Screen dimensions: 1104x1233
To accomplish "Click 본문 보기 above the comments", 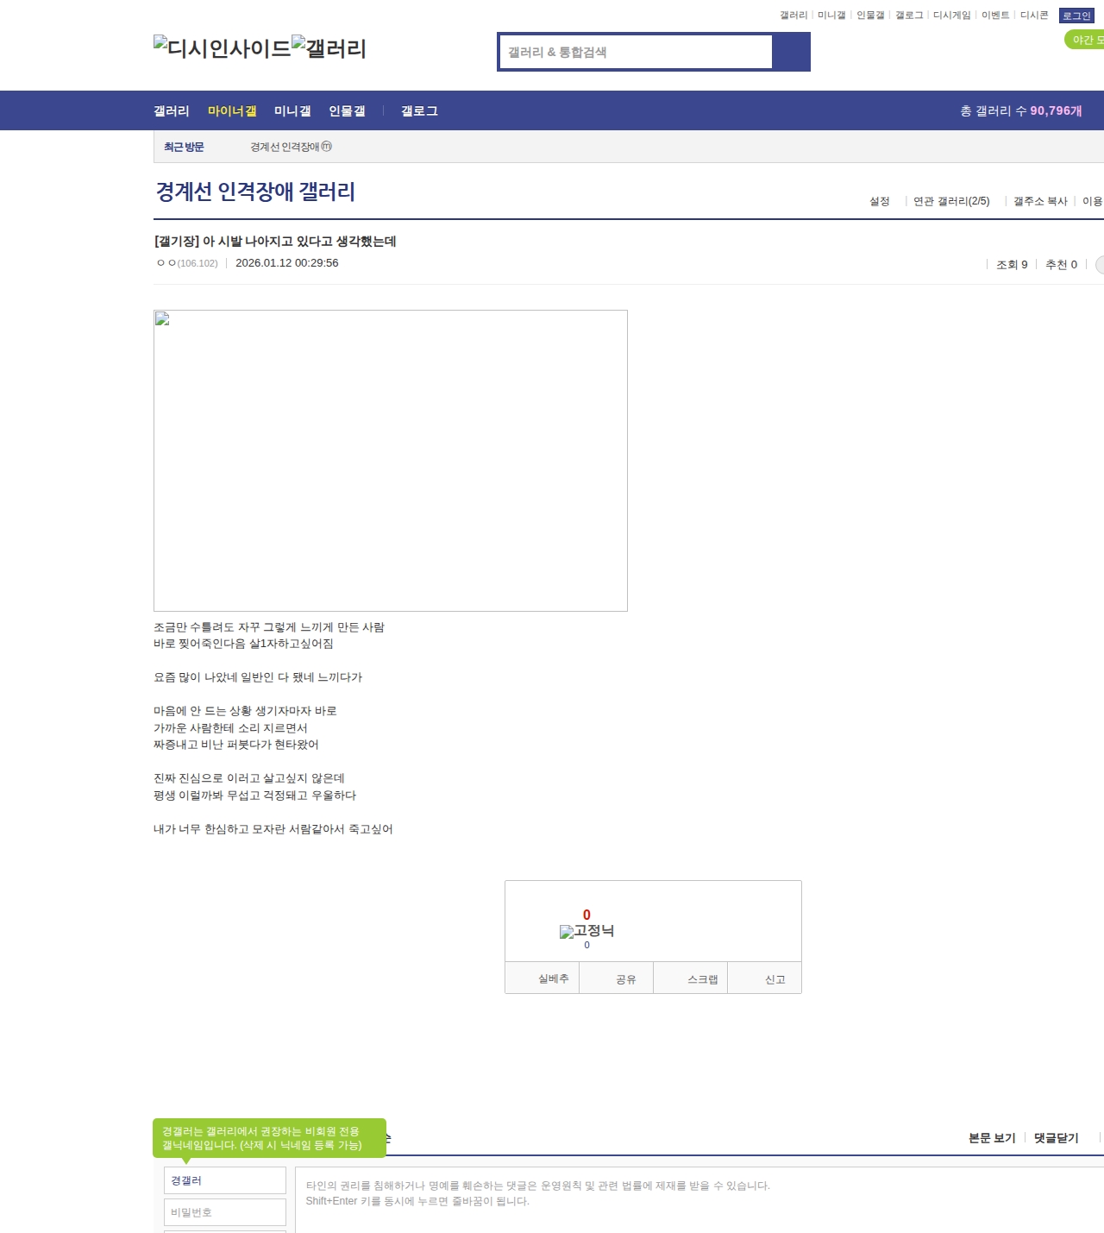I will pos(992,1138).
